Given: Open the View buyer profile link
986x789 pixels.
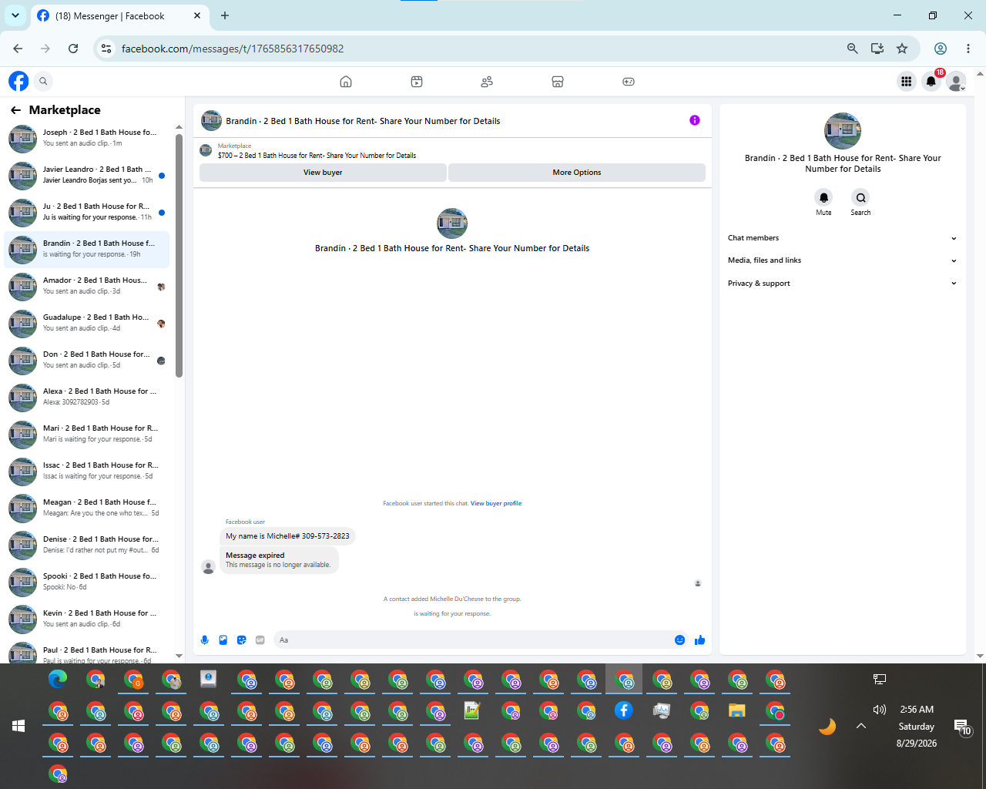Looking at the screenshot, I should click(x=496, y=504).
